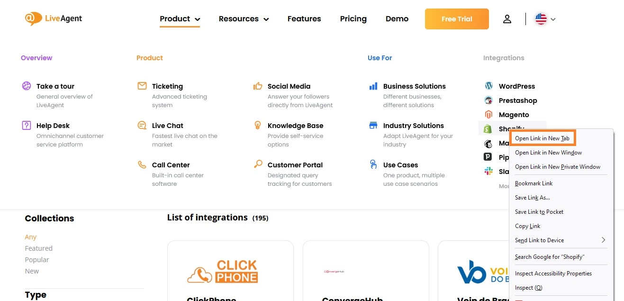Click the Slack integration icon
This screenshot has height=301, width=624.
488,171
